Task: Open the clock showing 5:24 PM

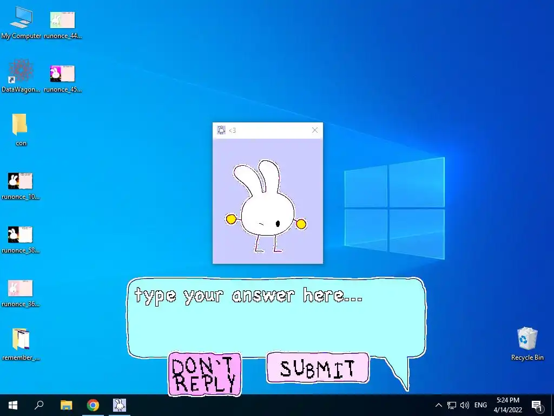Action: click(x=507, y=405)
